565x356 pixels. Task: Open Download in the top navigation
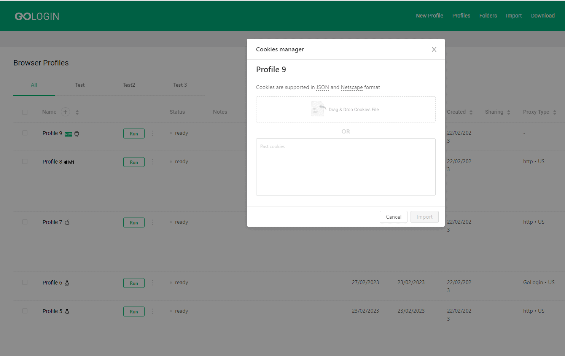click(543, 16)
